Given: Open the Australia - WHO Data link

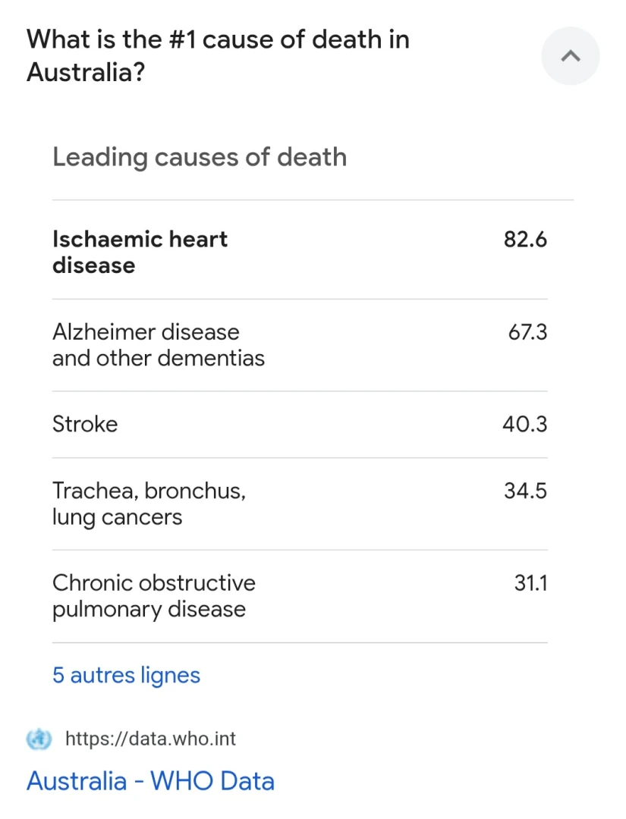Looking at the screenshot, I should [150, 781].
